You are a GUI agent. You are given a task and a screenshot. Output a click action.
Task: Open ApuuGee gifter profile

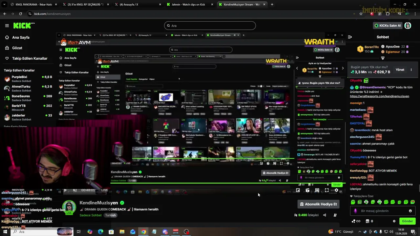click(x=392, y=47)
